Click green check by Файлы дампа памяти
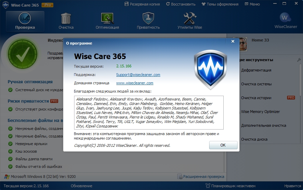303x190 pixels. [10, 159]
